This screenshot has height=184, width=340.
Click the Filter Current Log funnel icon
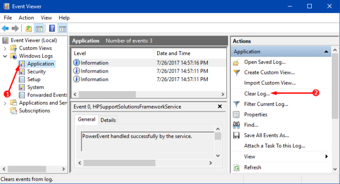[236, 104]
